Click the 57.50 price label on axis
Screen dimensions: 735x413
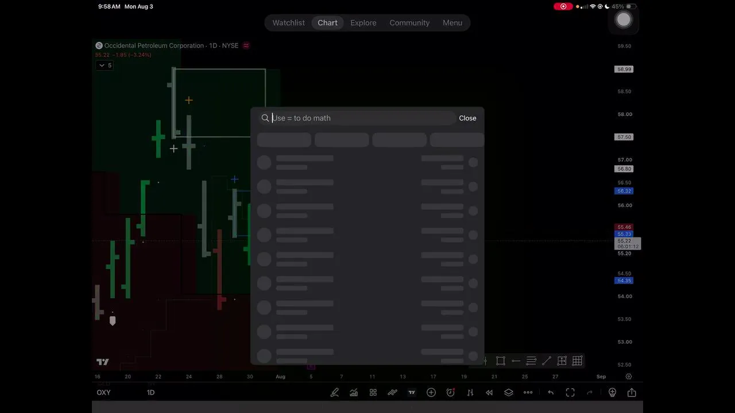tap(624, 137)
